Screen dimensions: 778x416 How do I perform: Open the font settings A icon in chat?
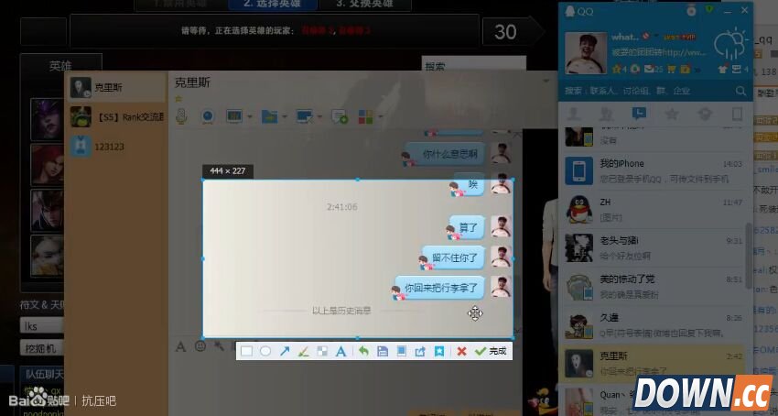[180, 347]
